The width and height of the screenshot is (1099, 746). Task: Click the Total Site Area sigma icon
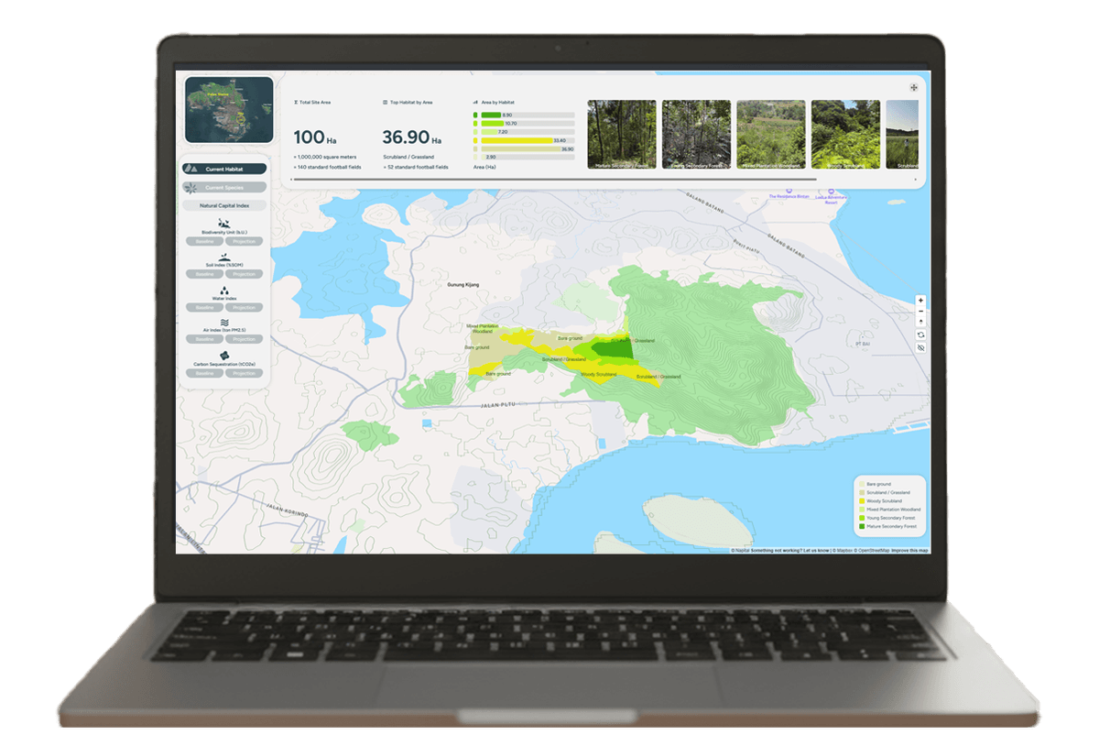(296, 103)
